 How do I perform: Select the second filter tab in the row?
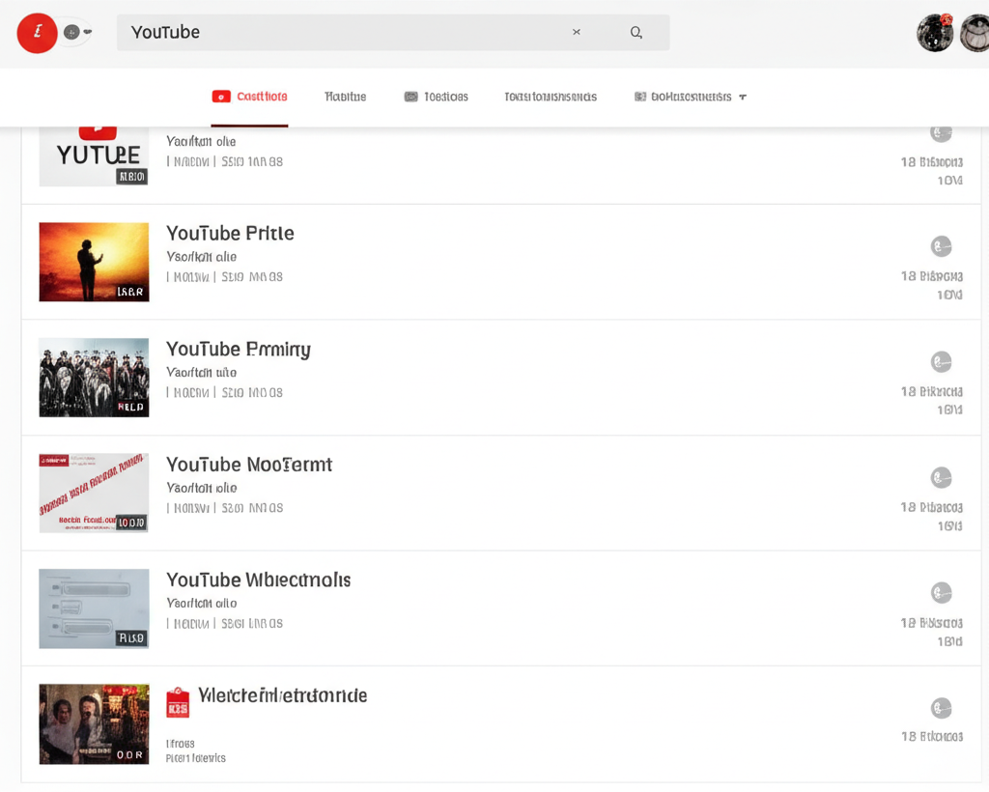[345, 97]
